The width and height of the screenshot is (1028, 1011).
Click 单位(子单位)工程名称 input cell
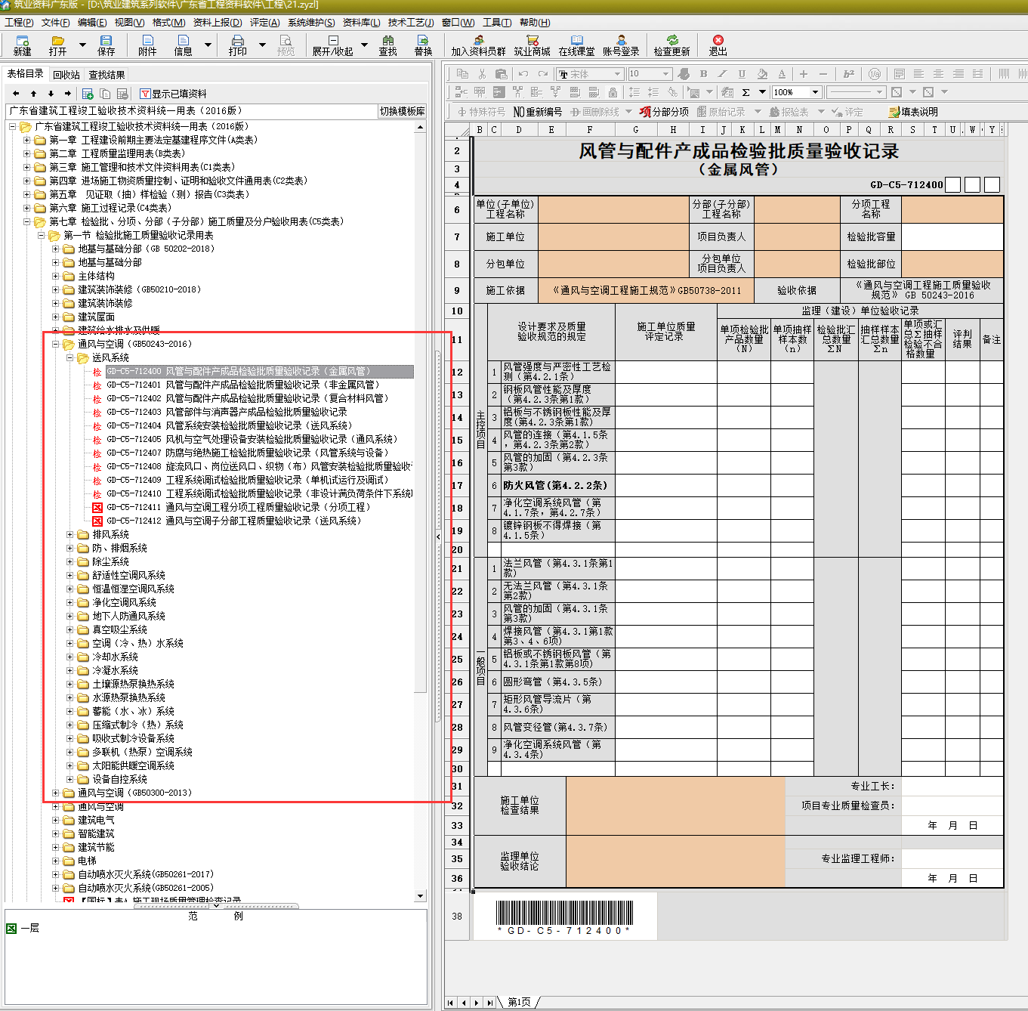pyautogui.click(x=613, y=209)
